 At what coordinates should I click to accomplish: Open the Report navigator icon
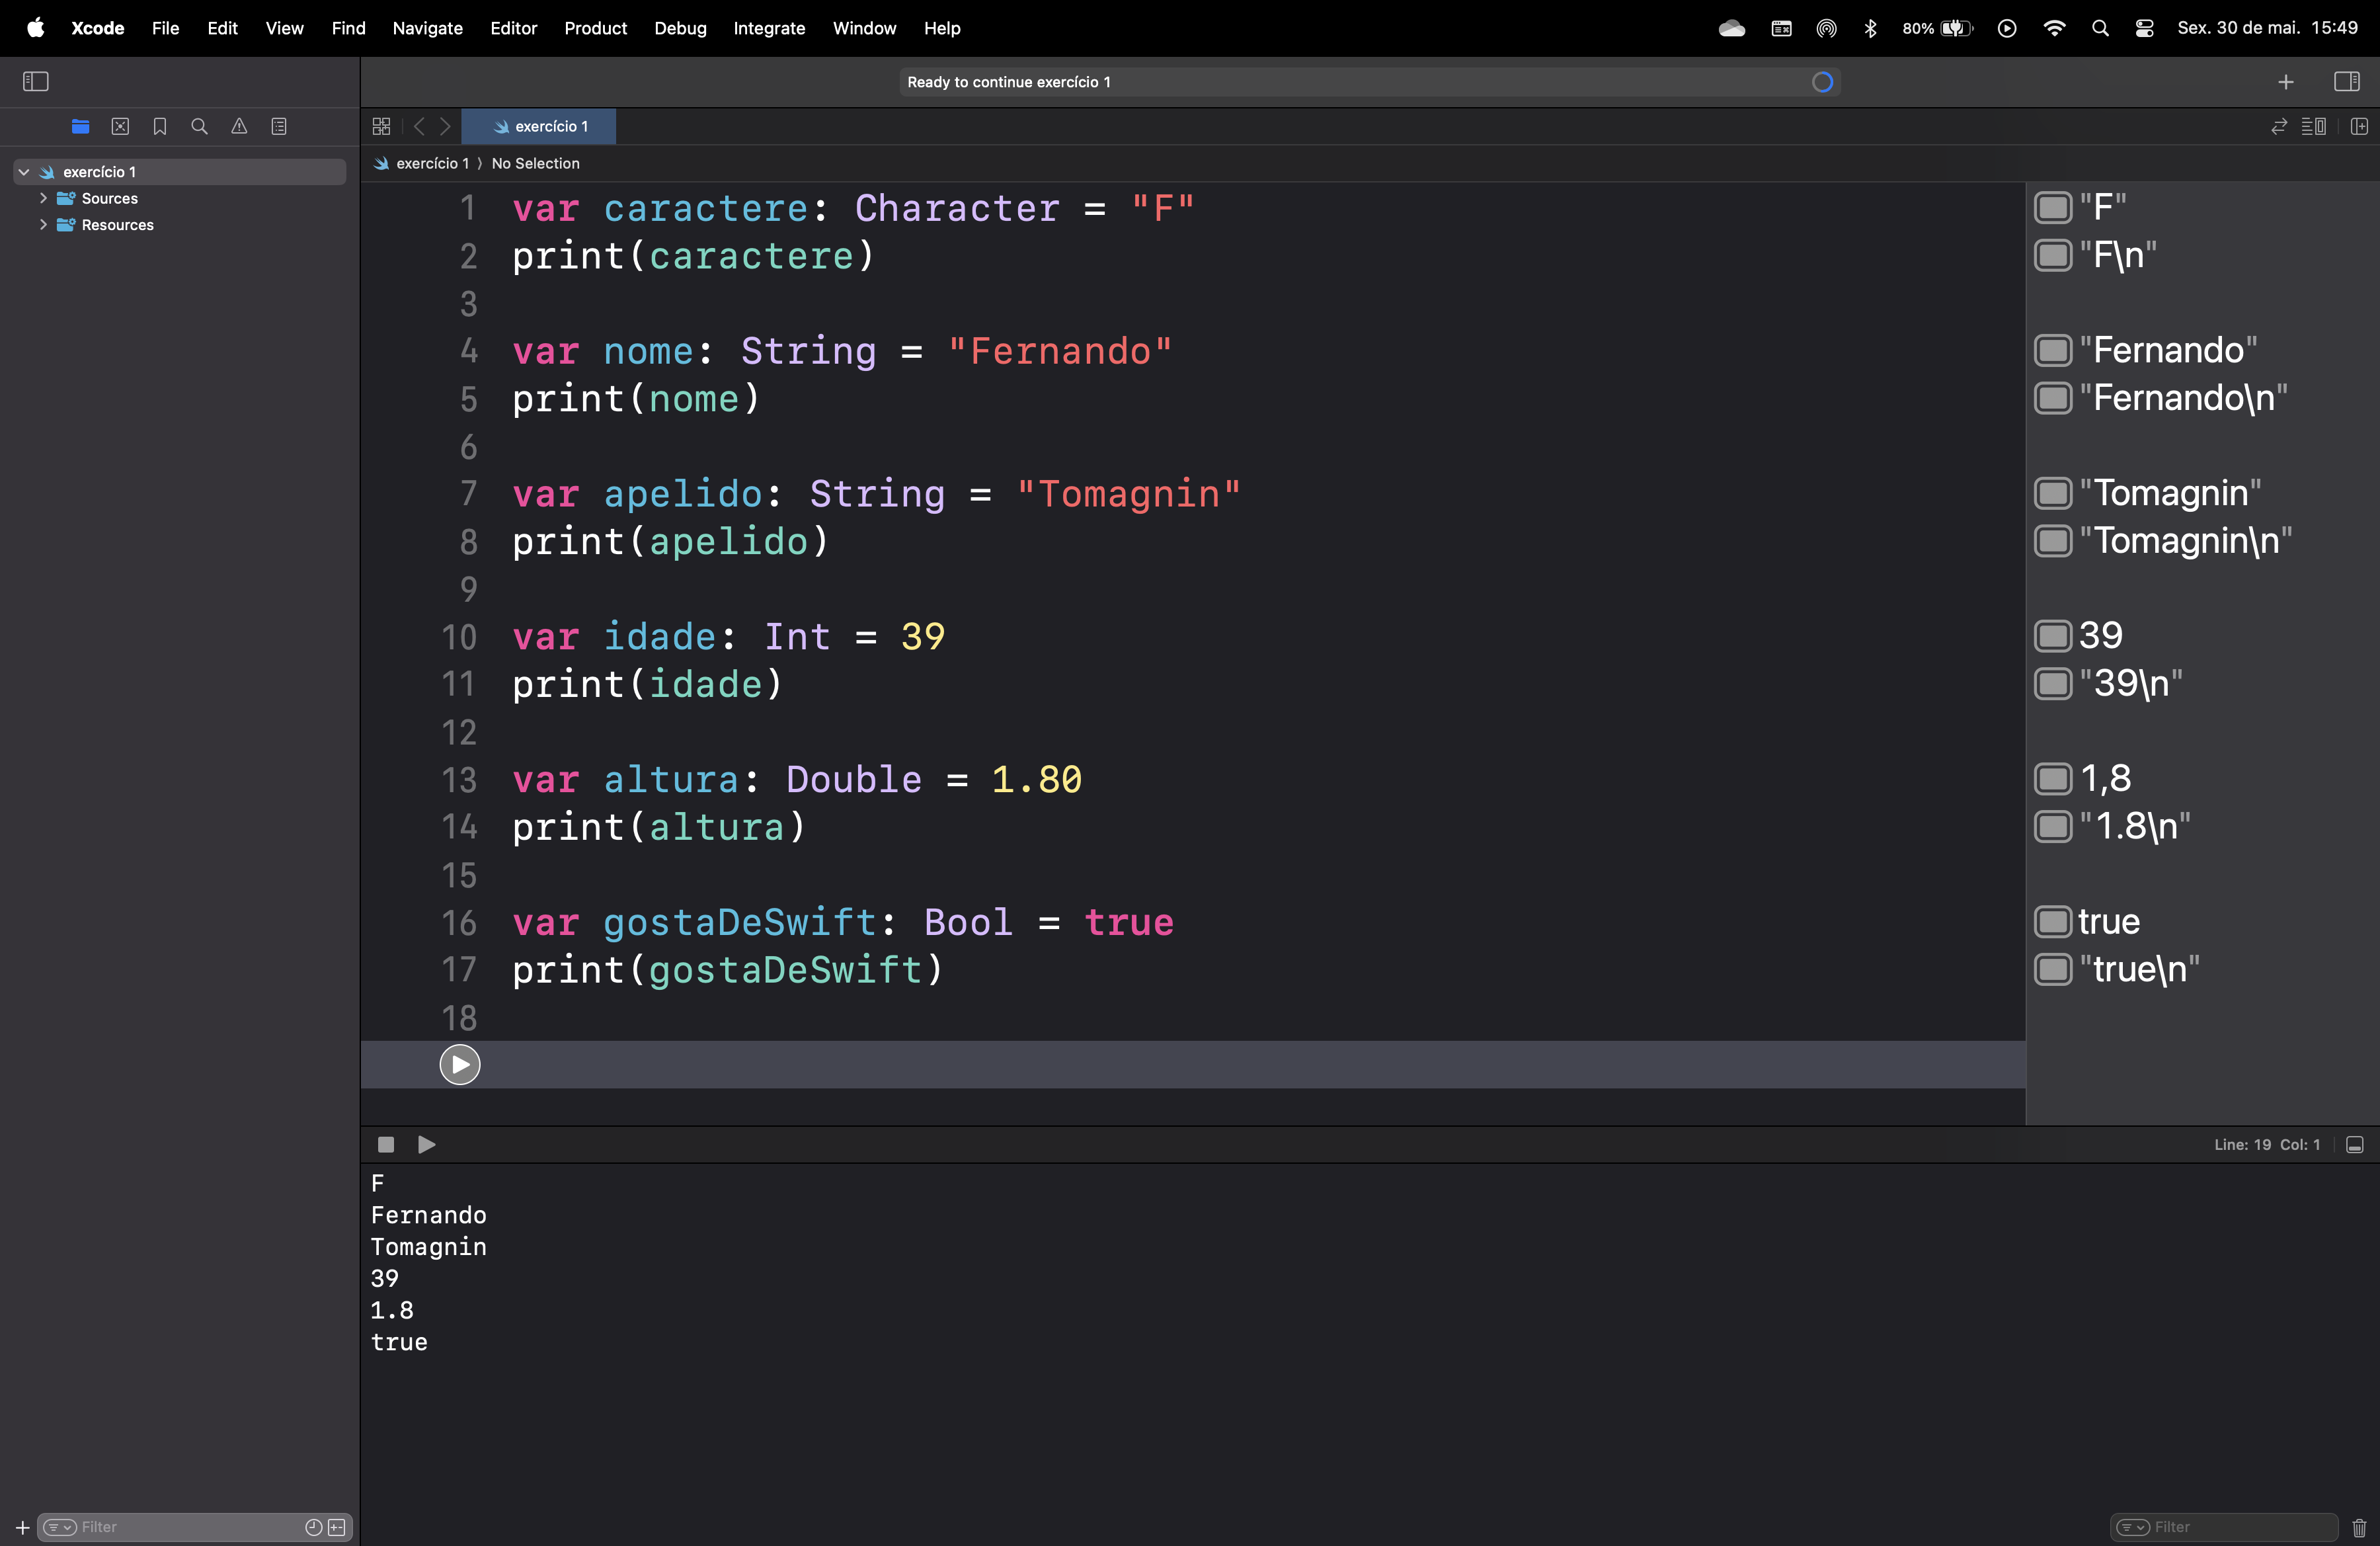(279, 127)
